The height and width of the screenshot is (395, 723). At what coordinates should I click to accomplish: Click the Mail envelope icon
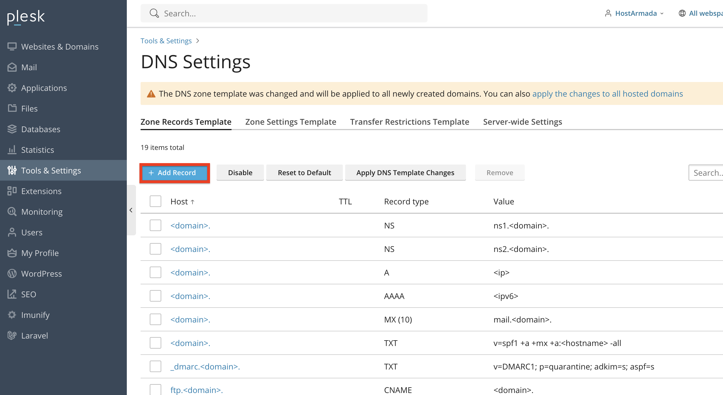tap(12, 67)
